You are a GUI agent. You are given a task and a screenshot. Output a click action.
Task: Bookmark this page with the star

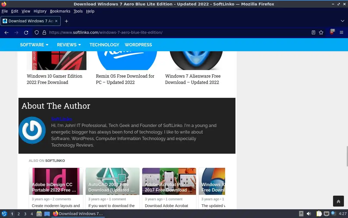321,32
